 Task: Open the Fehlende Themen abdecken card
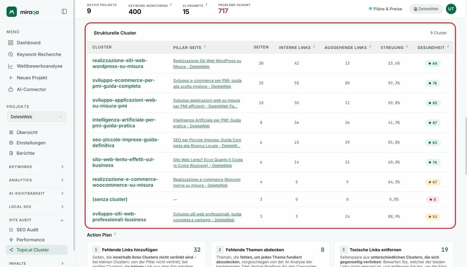[x=270, y=254]
